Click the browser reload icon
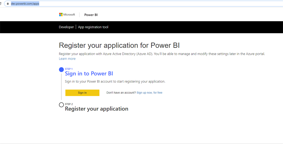 pos(1,4)
